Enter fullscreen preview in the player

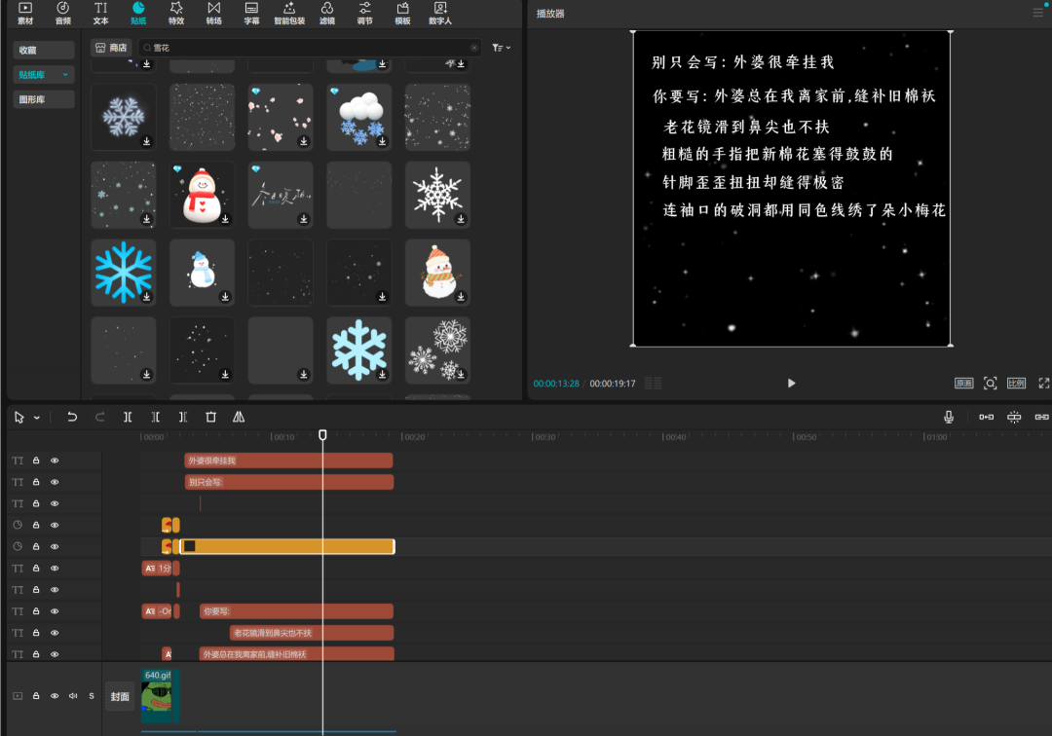tap(1043, 384)
